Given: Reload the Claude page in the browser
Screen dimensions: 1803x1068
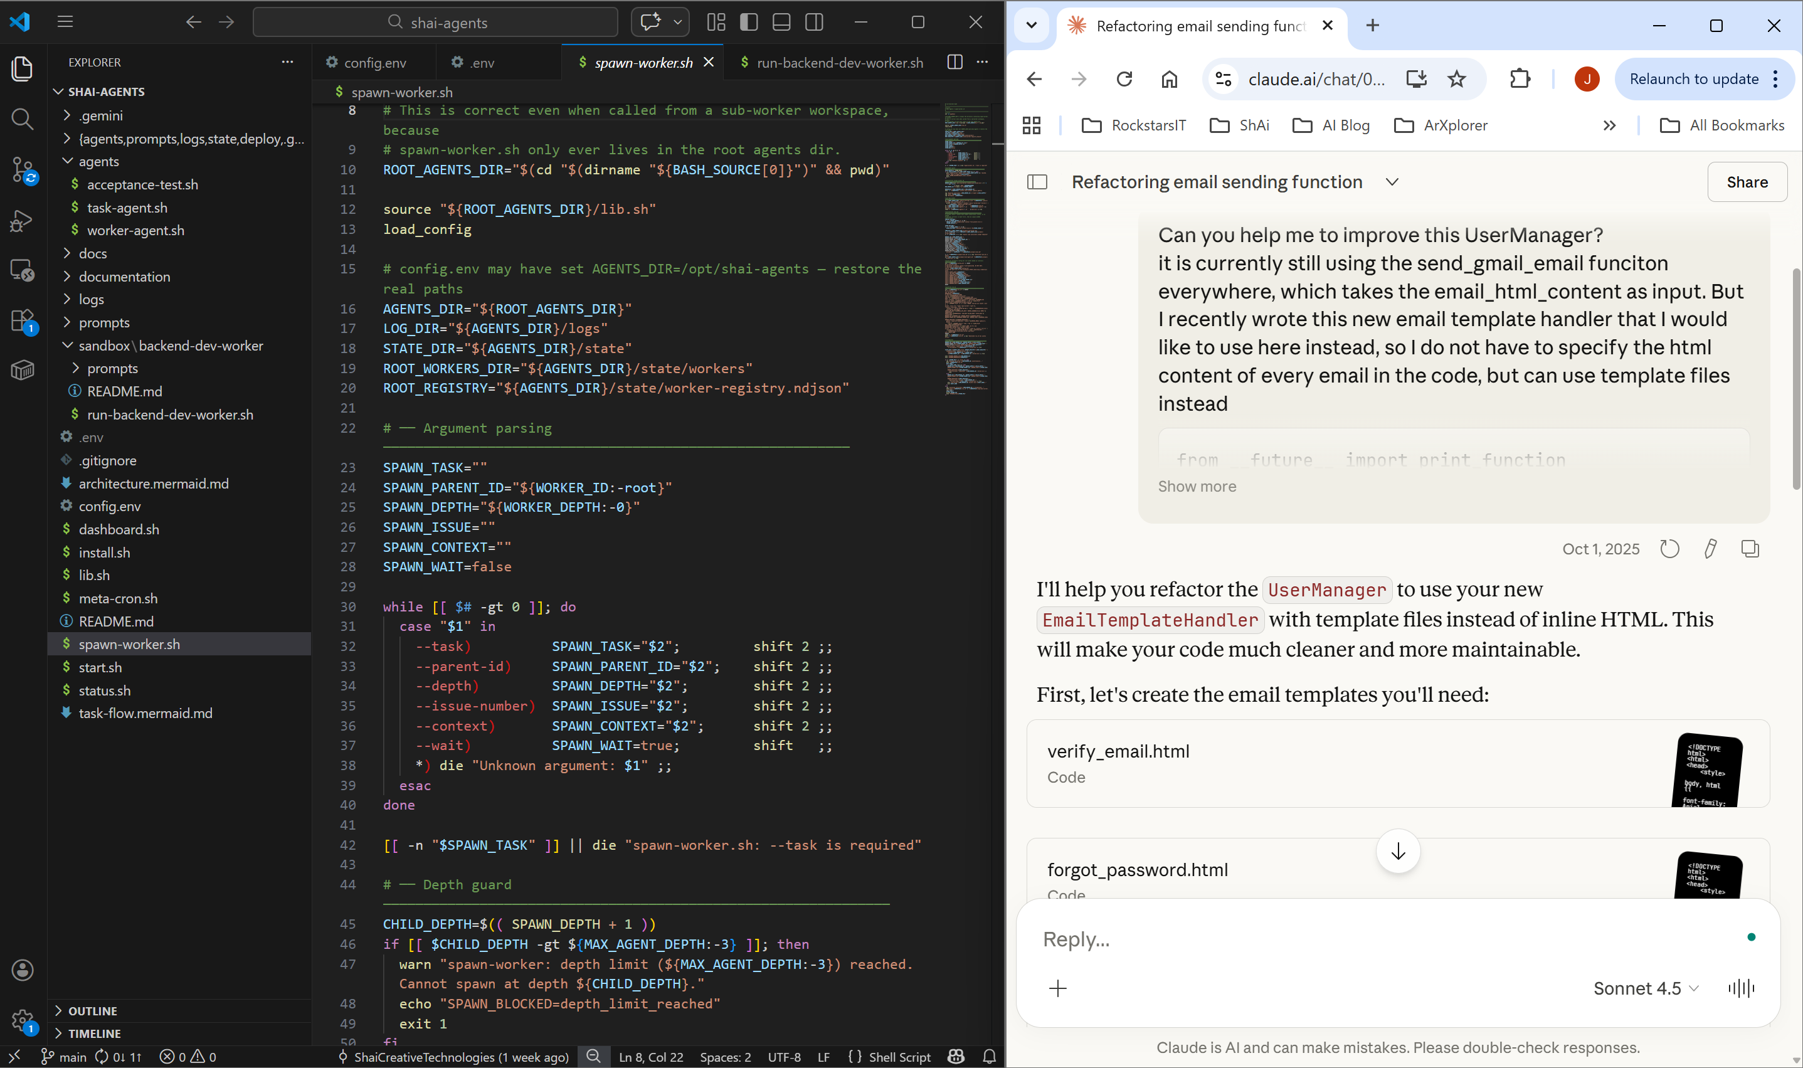Looking at the screenshot, I should coord(1124,79).
